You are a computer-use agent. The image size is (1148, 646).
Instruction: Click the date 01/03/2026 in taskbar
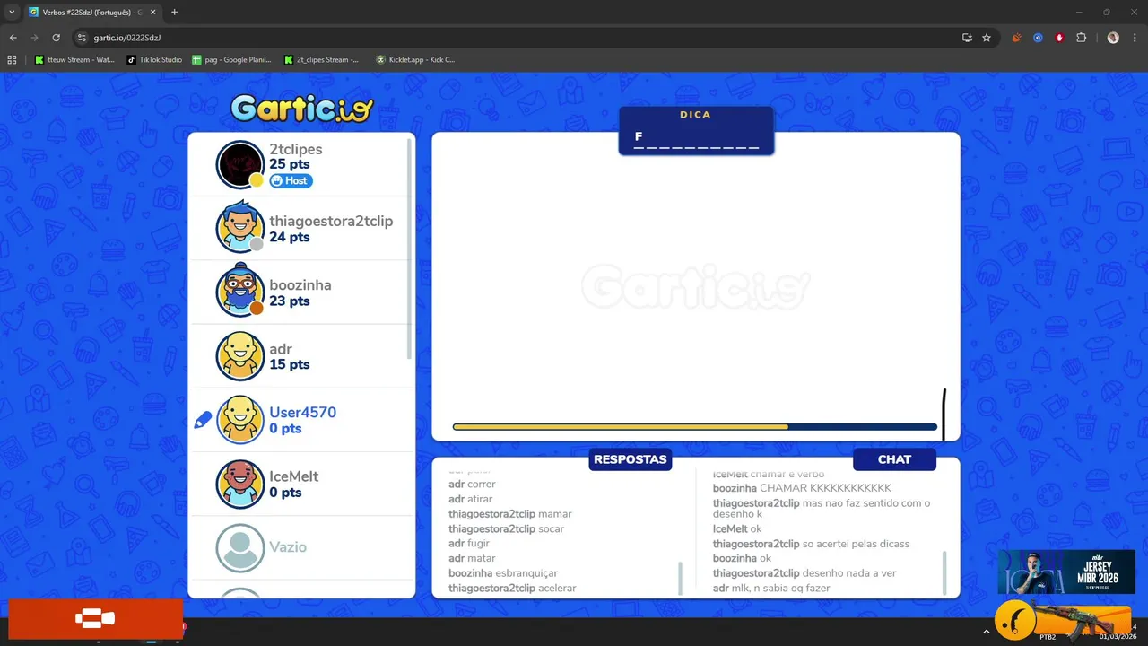click(1118, 636)
